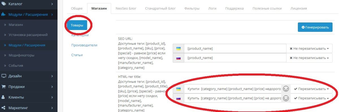The height and width of the screenshot is (112, 339).
Task: Open the Статьи section link
Action: click(77, 55)
